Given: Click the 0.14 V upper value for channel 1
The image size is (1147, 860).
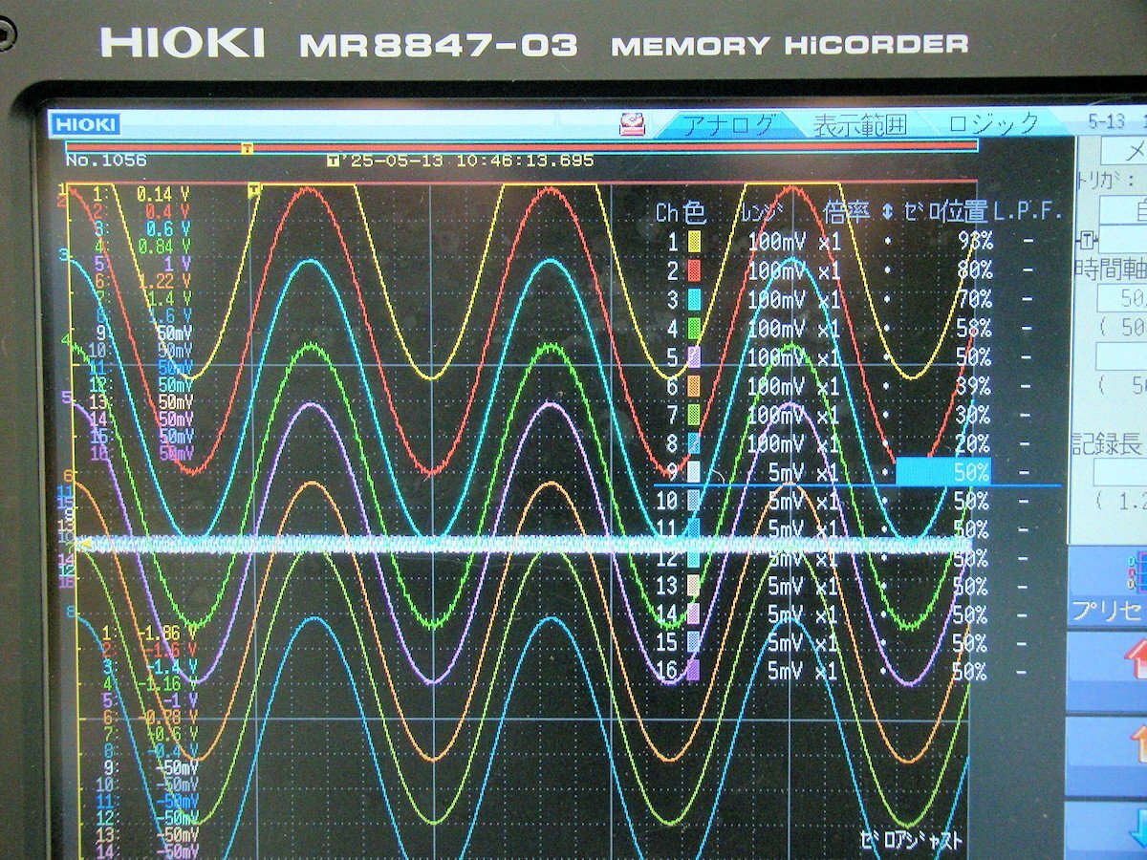Looking at the screenshot, I should coord(162,193).
